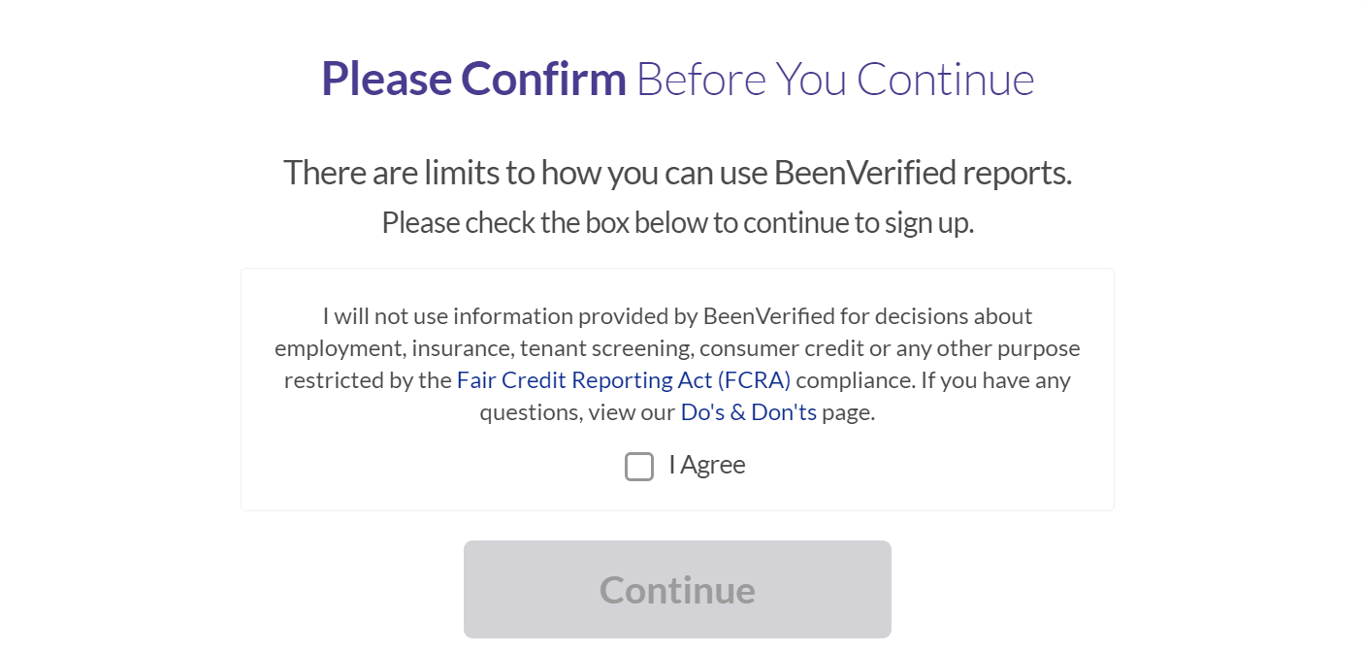Check the I Agree checkbox
This screenshot has width=1363, height=652.
pyautogui.click(x=638, y=467)
